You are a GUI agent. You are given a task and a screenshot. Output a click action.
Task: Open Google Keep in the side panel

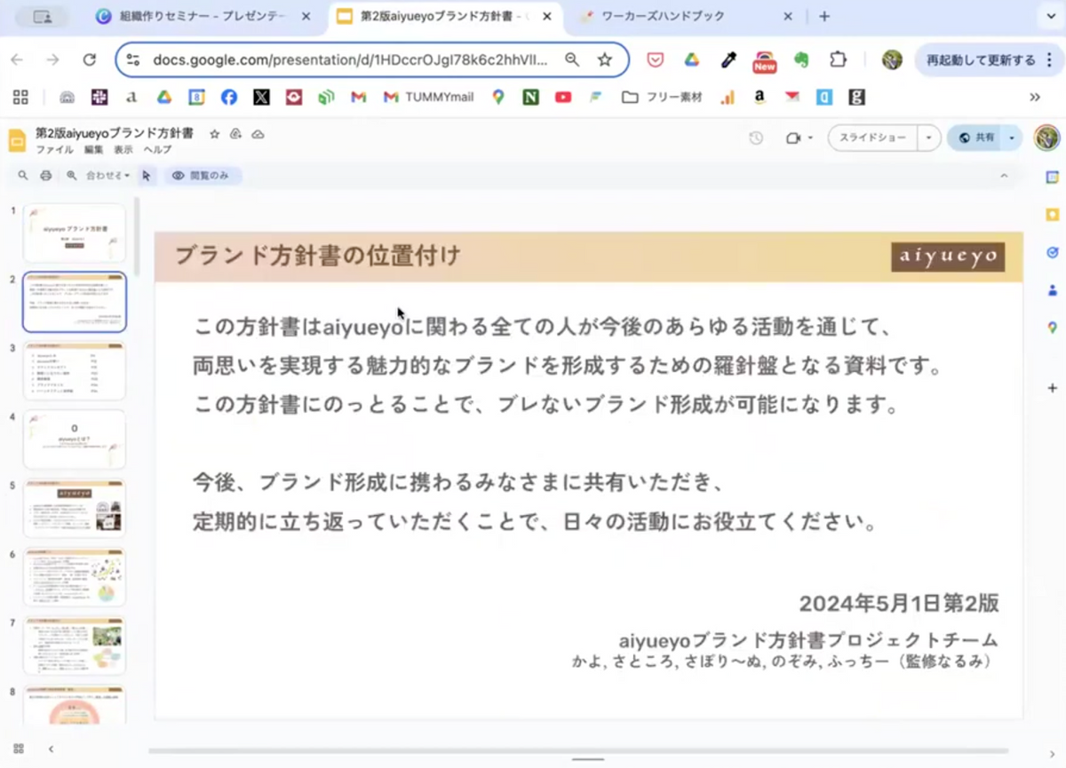(x=1052, y=214)
